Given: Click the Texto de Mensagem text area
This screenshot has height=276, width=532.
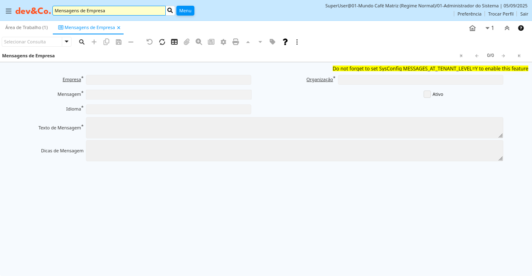Looking at the screenshot, I should pyautogui.click(x=294, y=128).
